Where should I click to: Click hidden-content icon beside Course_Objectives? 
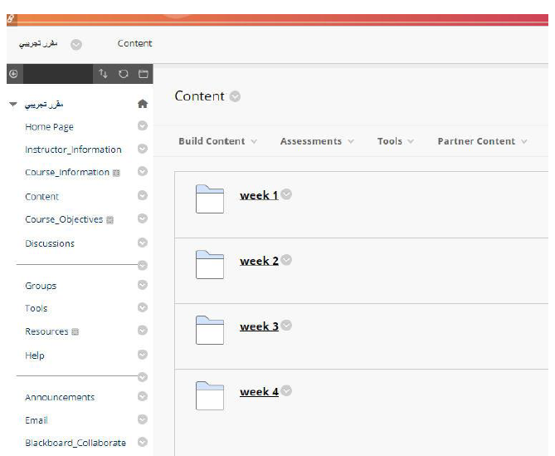[x=110, y=220]
